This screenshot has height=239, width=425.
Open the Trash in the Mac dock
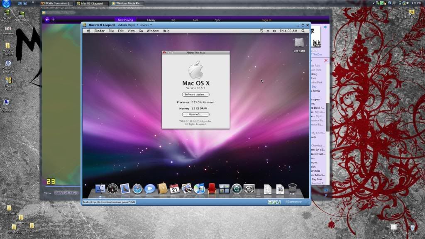pyautogui.click(x=292, y=189)
